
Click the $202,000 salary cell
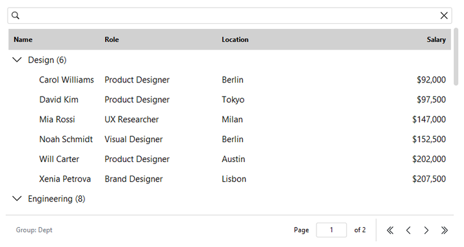[x=429, y=159]
